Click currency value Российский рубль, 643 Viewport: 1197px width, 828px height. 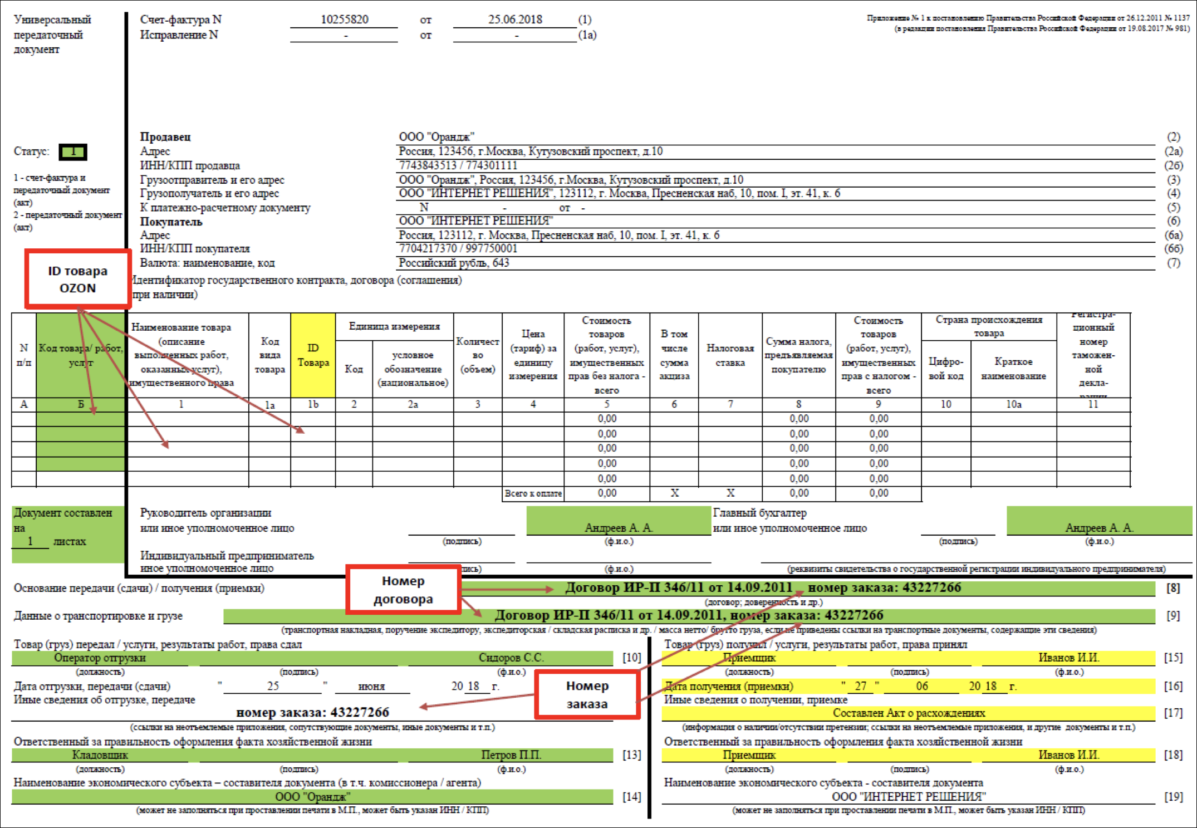point(454,263)
